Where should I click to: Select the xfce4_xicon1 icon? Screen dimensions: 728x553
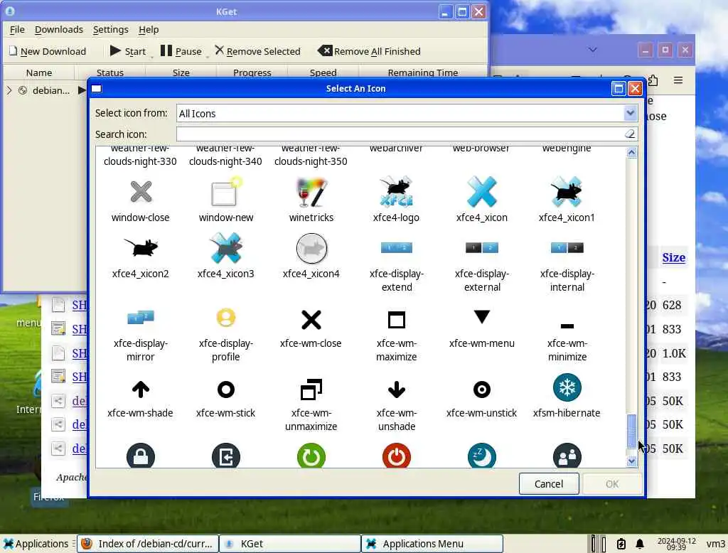coord(567,191)
